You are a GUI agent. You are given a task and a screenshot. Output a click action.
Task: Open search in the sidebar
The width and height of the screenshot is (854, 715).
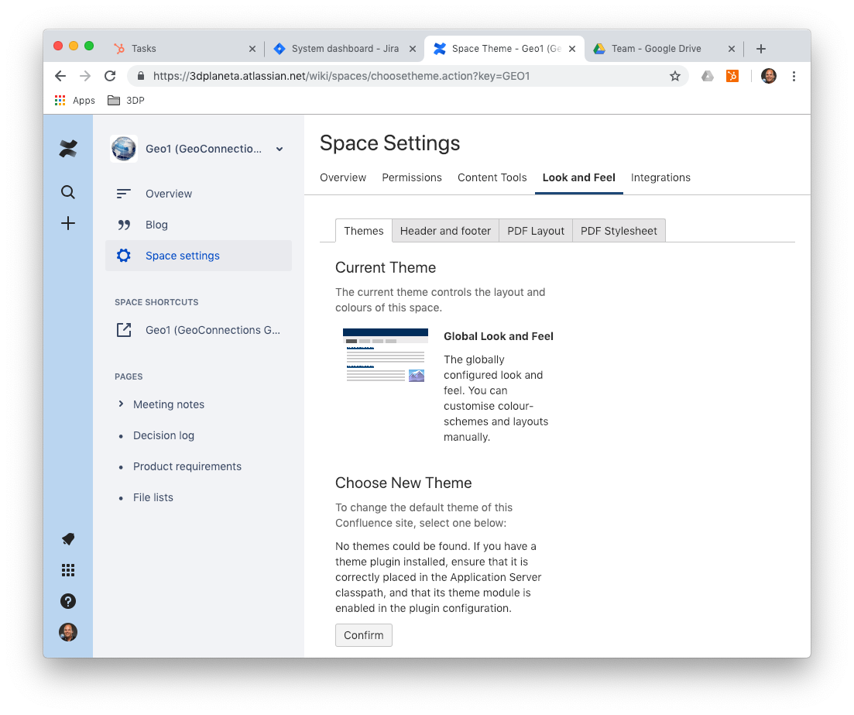(x=68, y=191)
